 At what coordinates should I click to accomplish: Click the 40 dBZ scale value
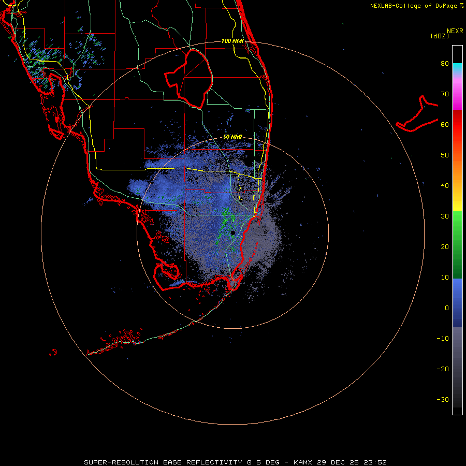[445, 186]
